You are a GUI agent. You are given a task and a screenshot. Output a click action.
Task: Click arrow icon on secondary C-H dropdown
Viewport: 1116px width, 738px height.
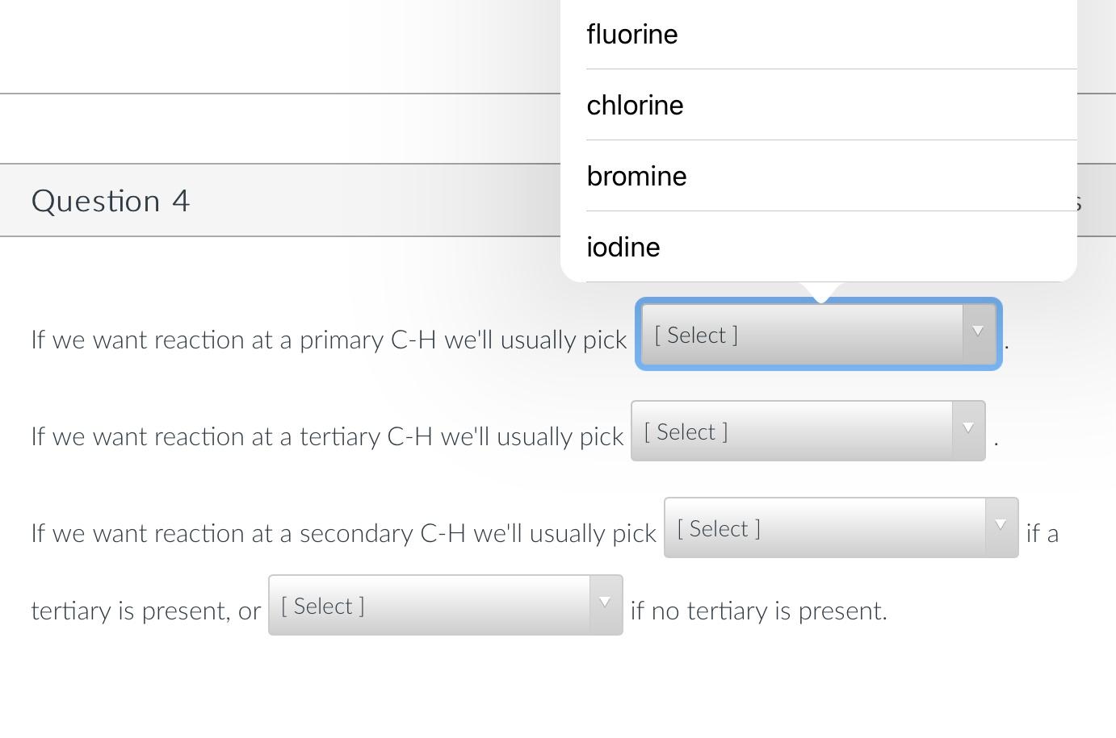(1001, 526)
